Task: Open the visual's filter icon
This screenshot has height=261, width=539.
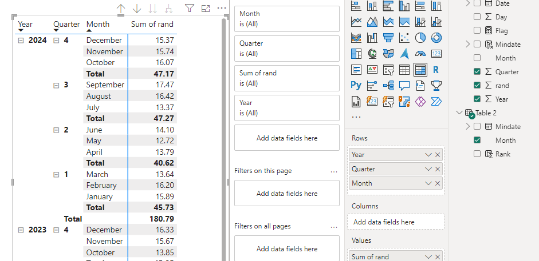Action: click(x=190, y=8)
